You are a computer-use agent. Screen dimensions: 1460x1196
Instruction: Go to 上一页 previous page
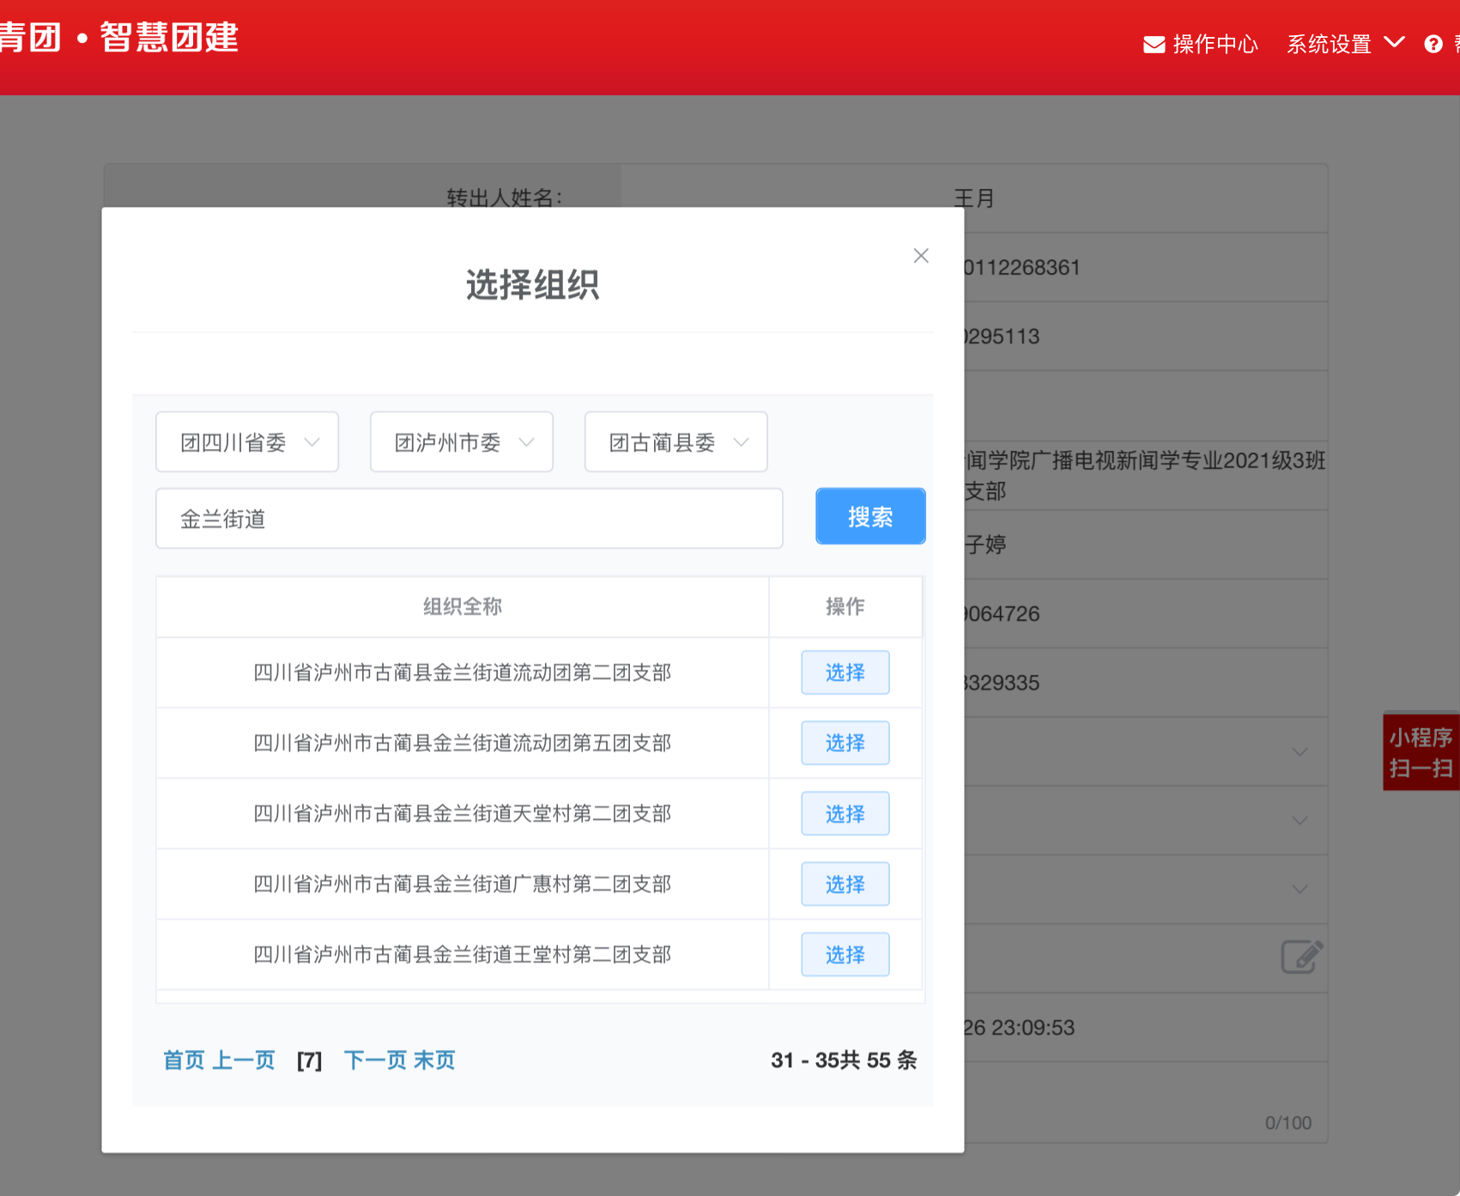(x=243, y=1060)
